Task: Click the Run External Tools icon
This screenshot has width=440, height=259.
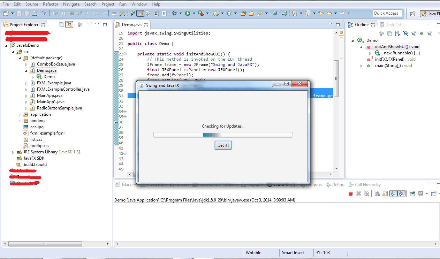Action: (x=201, y=13)
